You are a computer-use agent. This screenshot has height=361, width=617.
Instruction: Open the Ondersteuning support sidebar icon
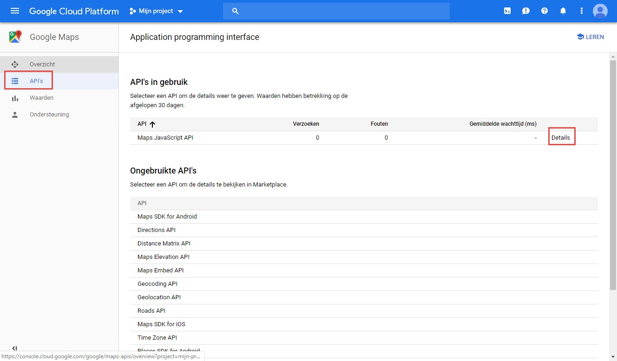(16, 114)
